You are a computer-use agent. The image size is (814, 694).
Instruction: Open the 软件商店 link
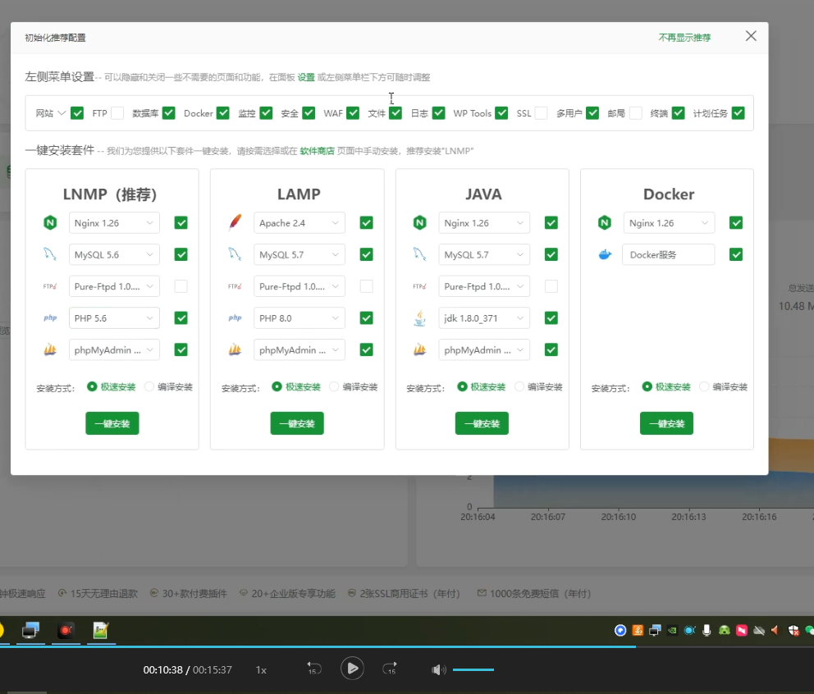click(x=318, y=151)
